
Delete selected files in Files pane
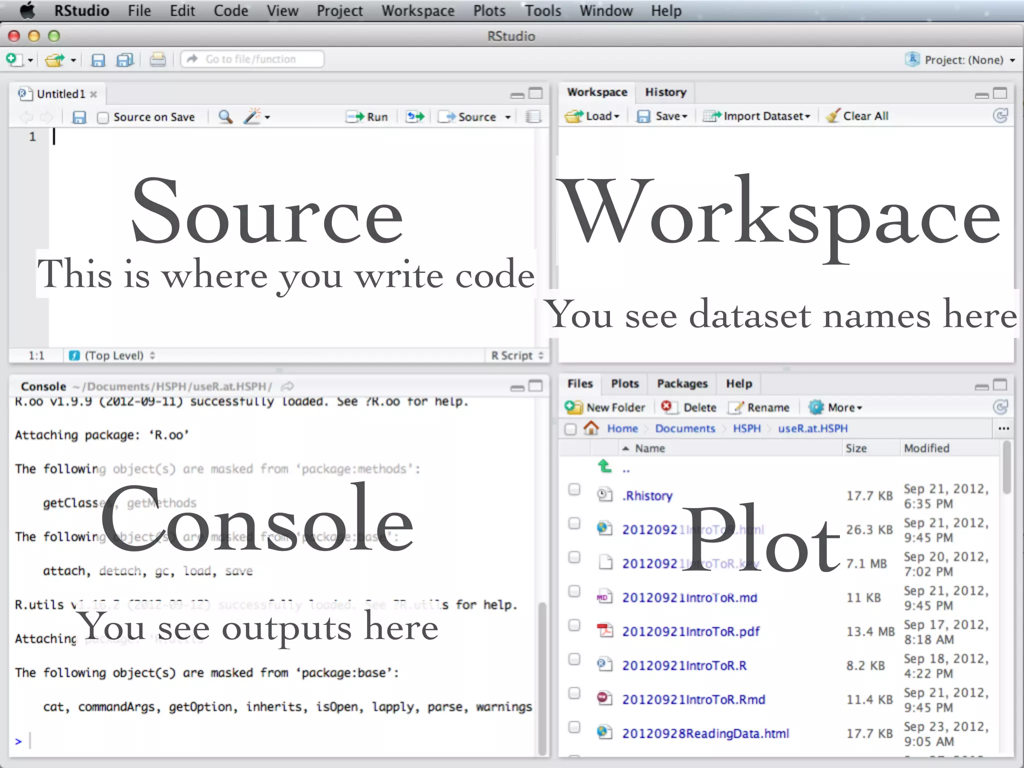click(688, 407)
